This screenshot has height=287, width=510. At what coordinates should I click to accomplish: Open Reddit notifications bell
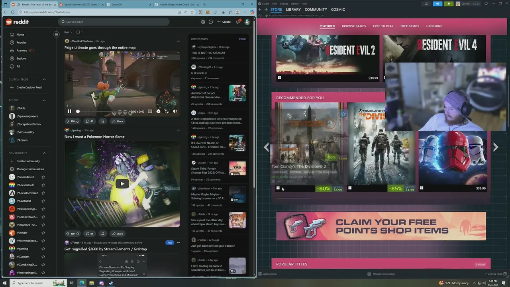point(238,22)
